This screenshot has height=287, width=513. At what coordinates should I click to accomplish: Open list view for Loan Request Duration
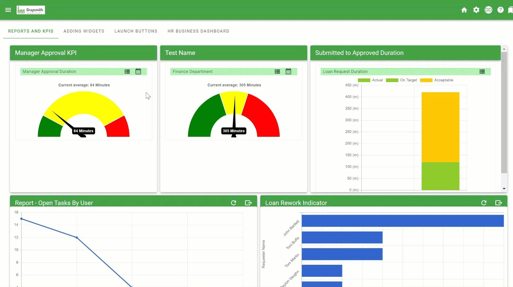pos(482,71)
